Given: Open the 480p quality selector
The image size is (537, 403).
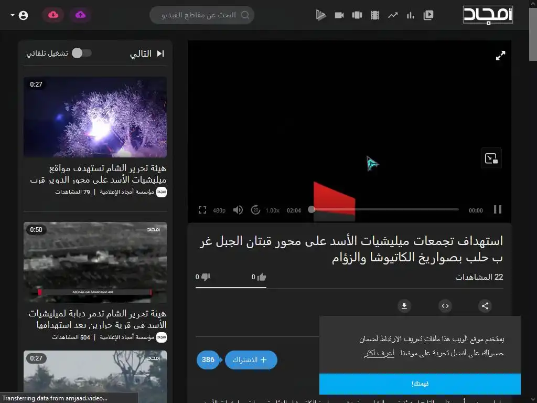Looking at the screenshot, I should pyautogui.click(x=219, y=210).
